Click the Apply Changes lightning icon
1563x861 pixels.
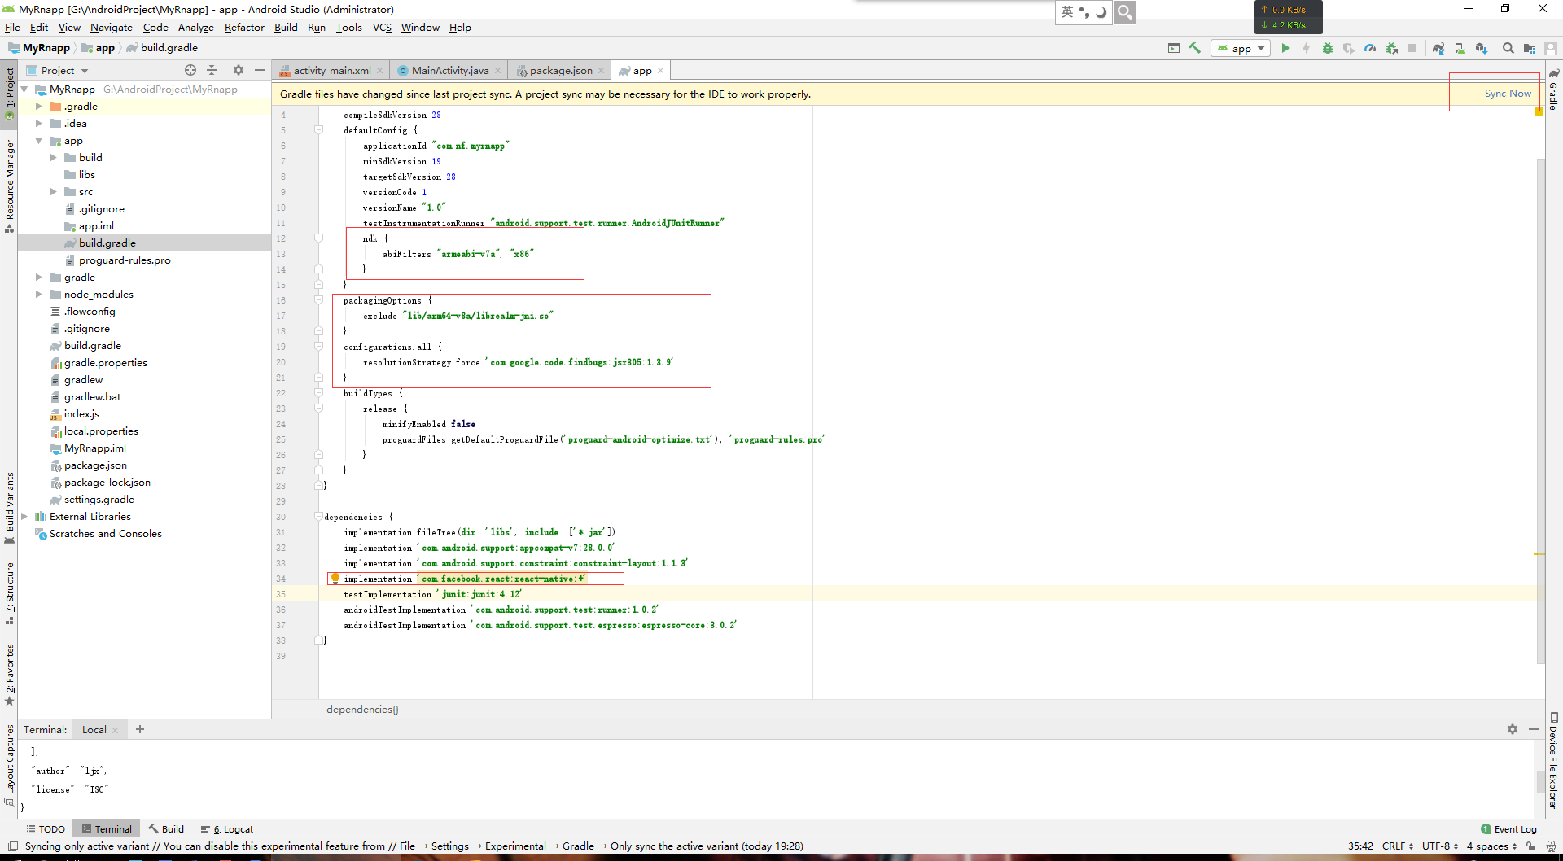[1307, 49]
